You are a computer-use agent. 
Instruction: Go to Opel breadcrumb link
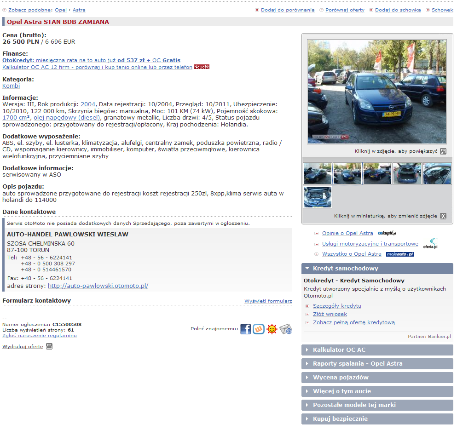pyautogui.click(x=61, y=10)
